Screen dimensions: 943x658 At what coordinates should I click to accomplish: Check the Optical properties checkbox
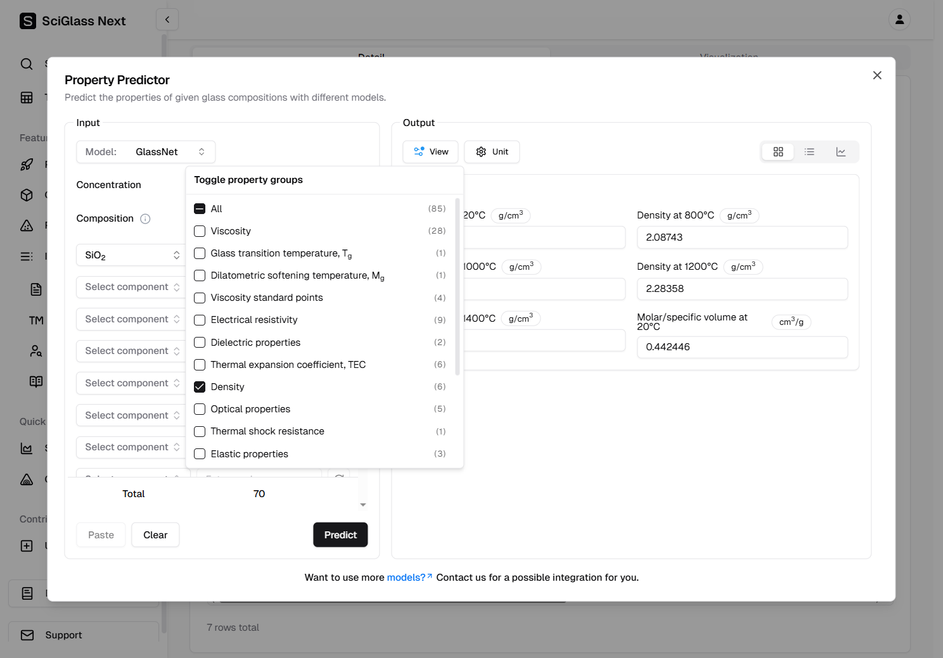pyautogui.click(x=200, y=409)
